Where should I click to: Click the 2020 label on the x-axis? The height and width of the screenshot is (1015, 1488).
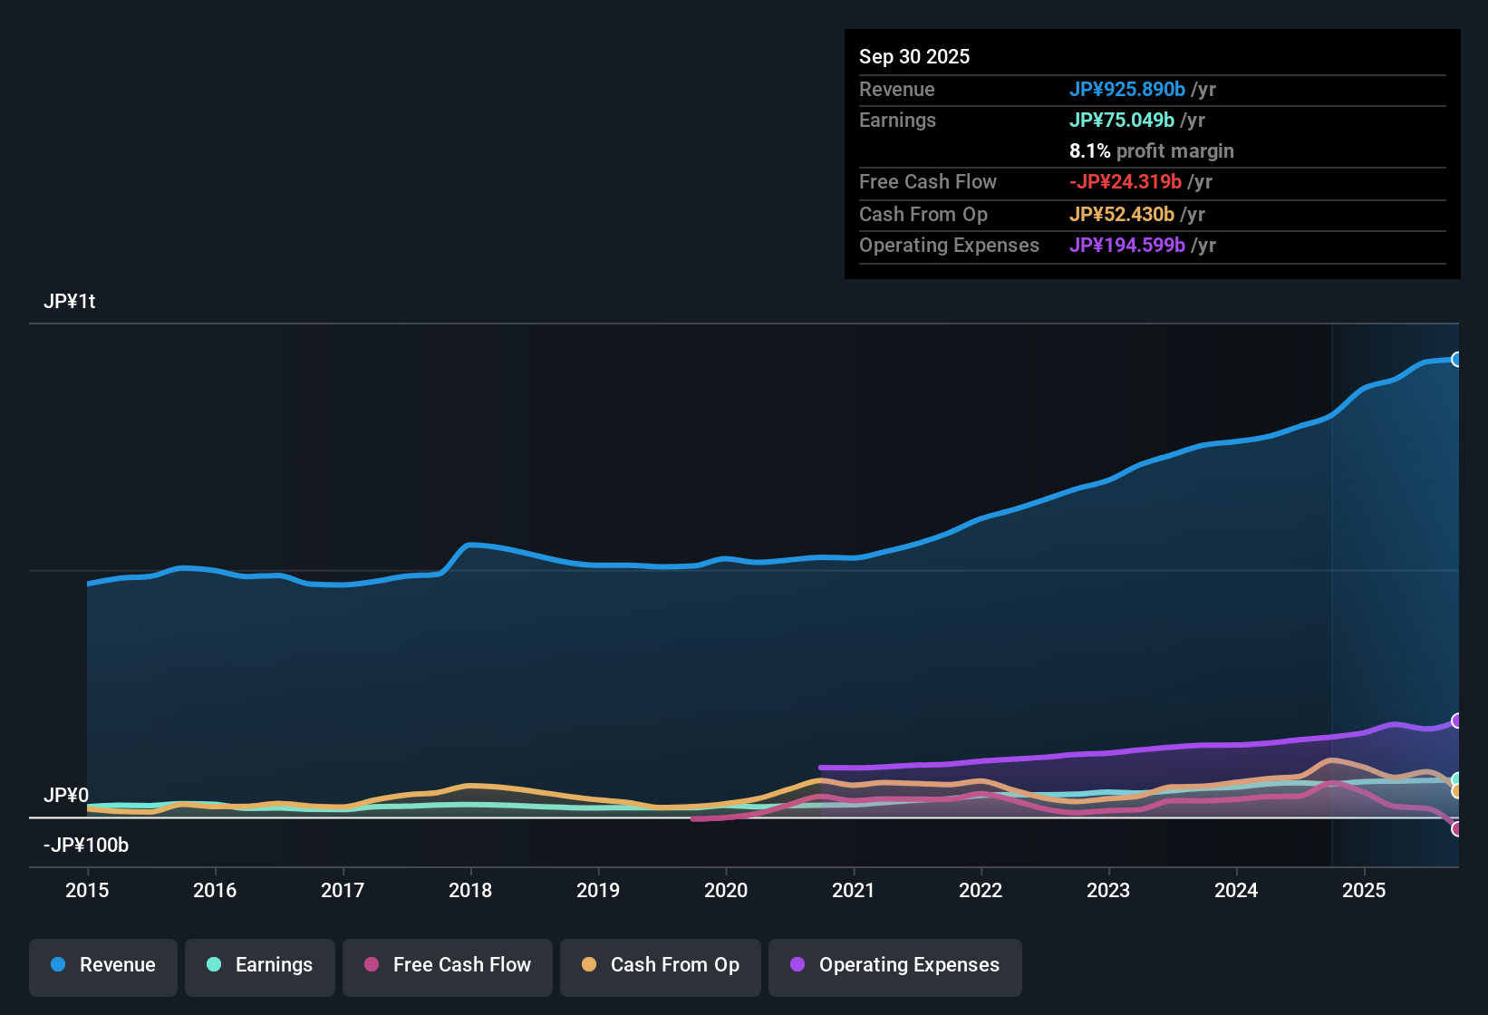click(x=726, y=891)
